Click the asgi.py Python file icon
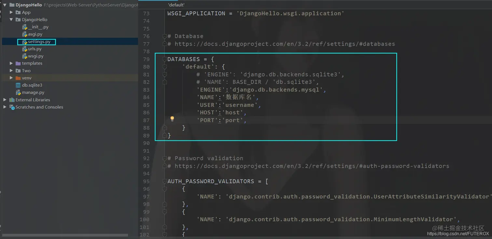 25,34
